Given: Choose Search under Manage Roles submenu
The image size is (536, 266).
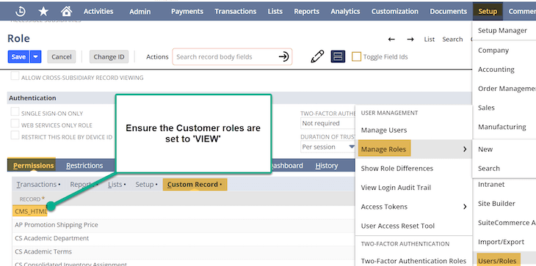Looking at the screenshot, I should (x=489, y=168).
